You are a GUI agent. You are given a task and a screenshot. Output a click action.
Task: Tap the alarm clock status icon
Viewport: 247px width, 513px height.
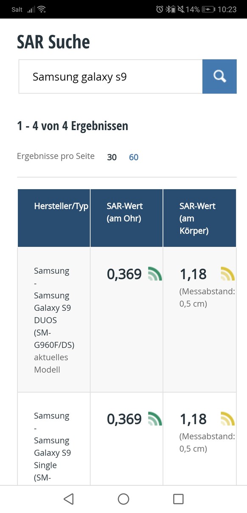pyautogui.click(x=160, y=9)
